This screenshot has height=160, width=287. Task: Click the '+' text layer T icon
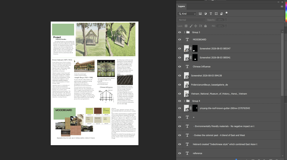[x=187, y=117]
